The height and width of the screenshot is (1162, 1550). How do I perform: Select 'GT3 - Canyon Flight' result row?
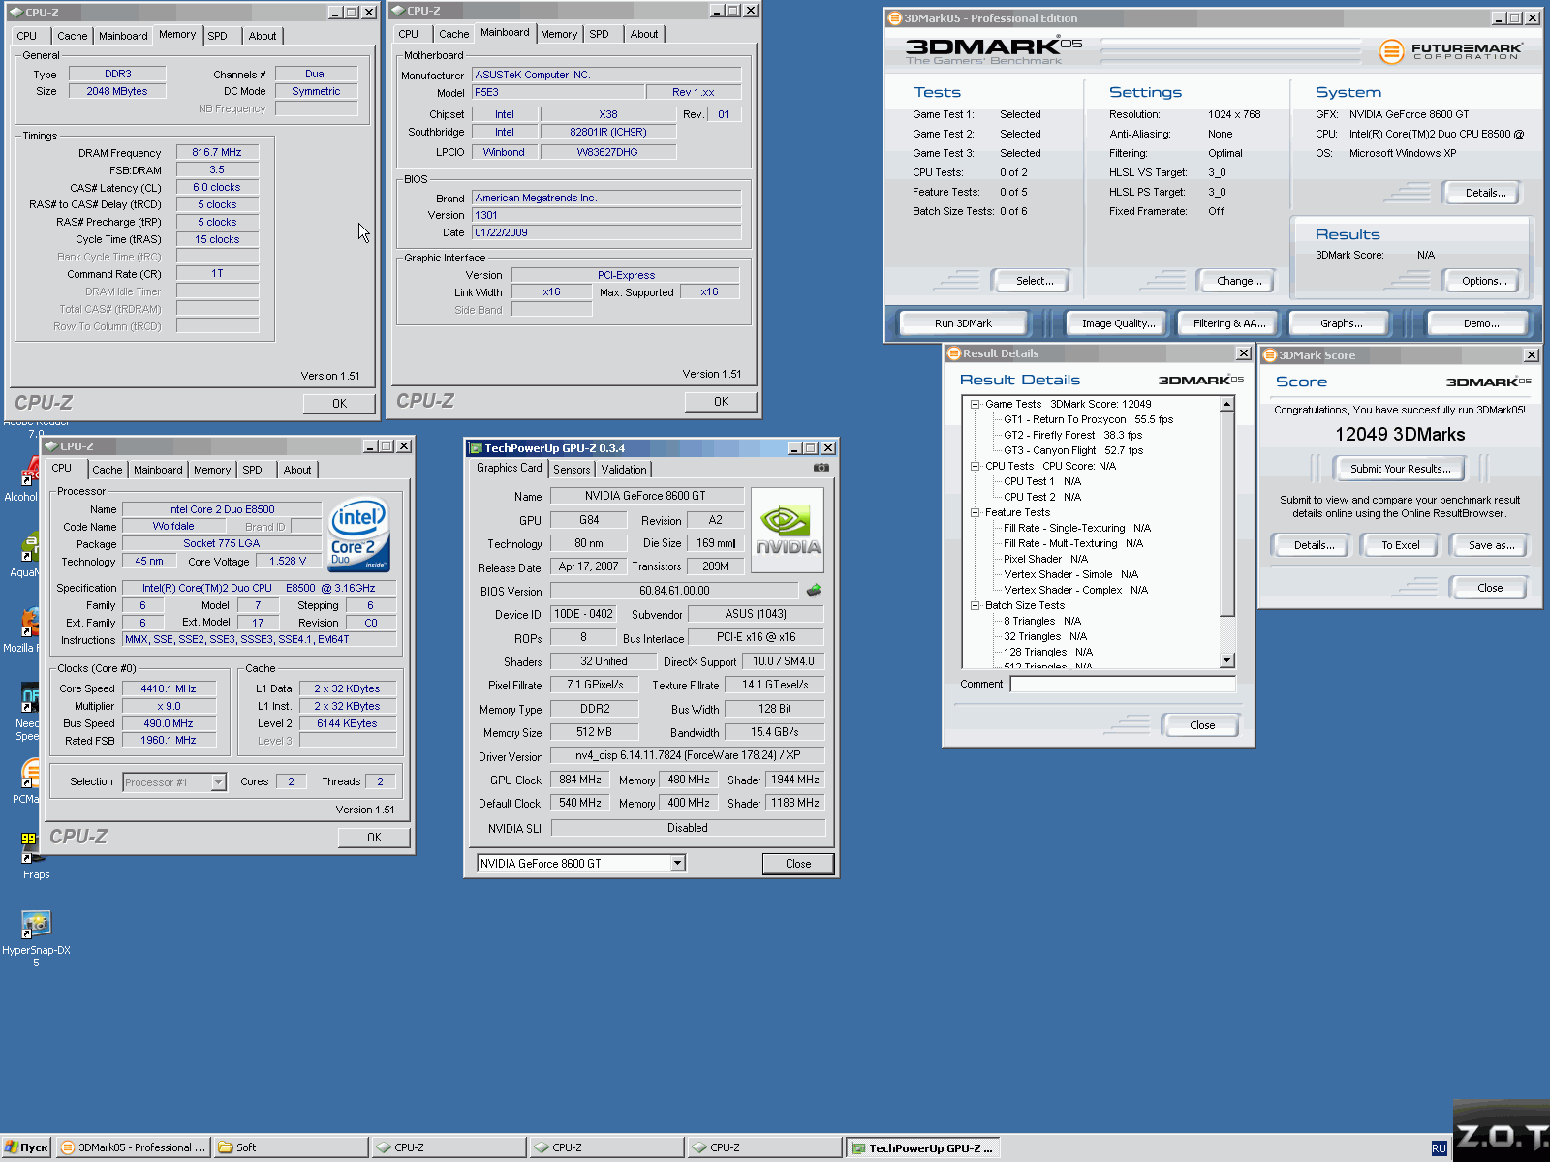tap(1073, 450)
